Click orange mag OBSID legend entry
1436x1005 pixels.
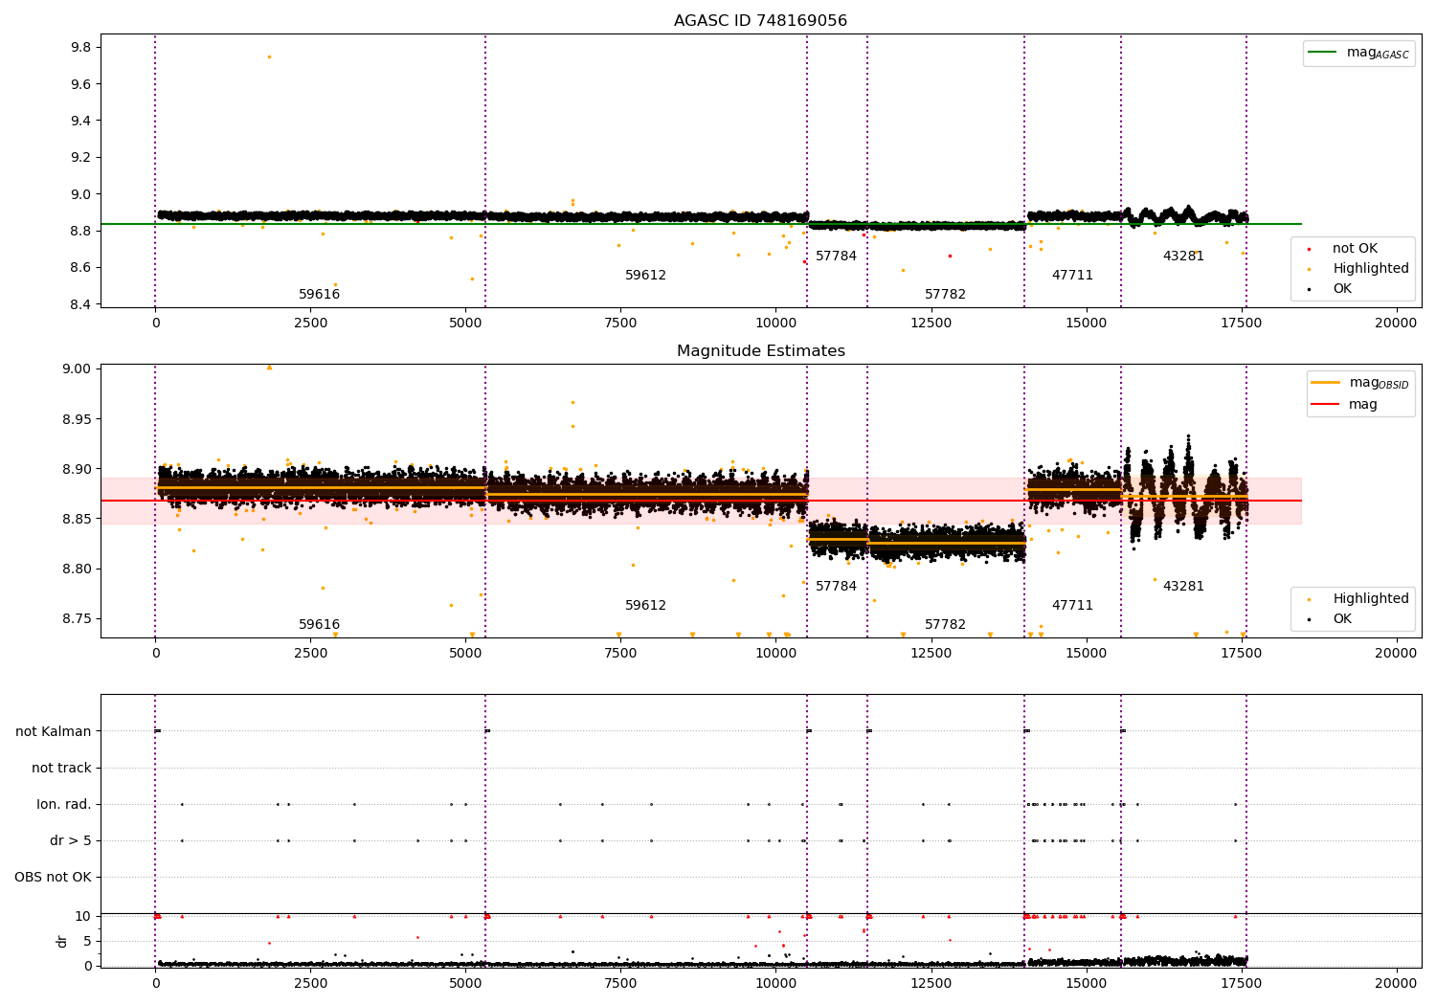1359,383
